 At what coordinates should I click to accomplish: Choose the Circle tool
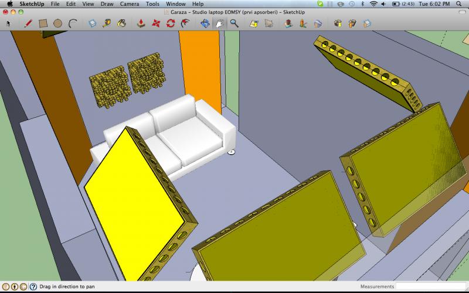[x=58, y=23]
